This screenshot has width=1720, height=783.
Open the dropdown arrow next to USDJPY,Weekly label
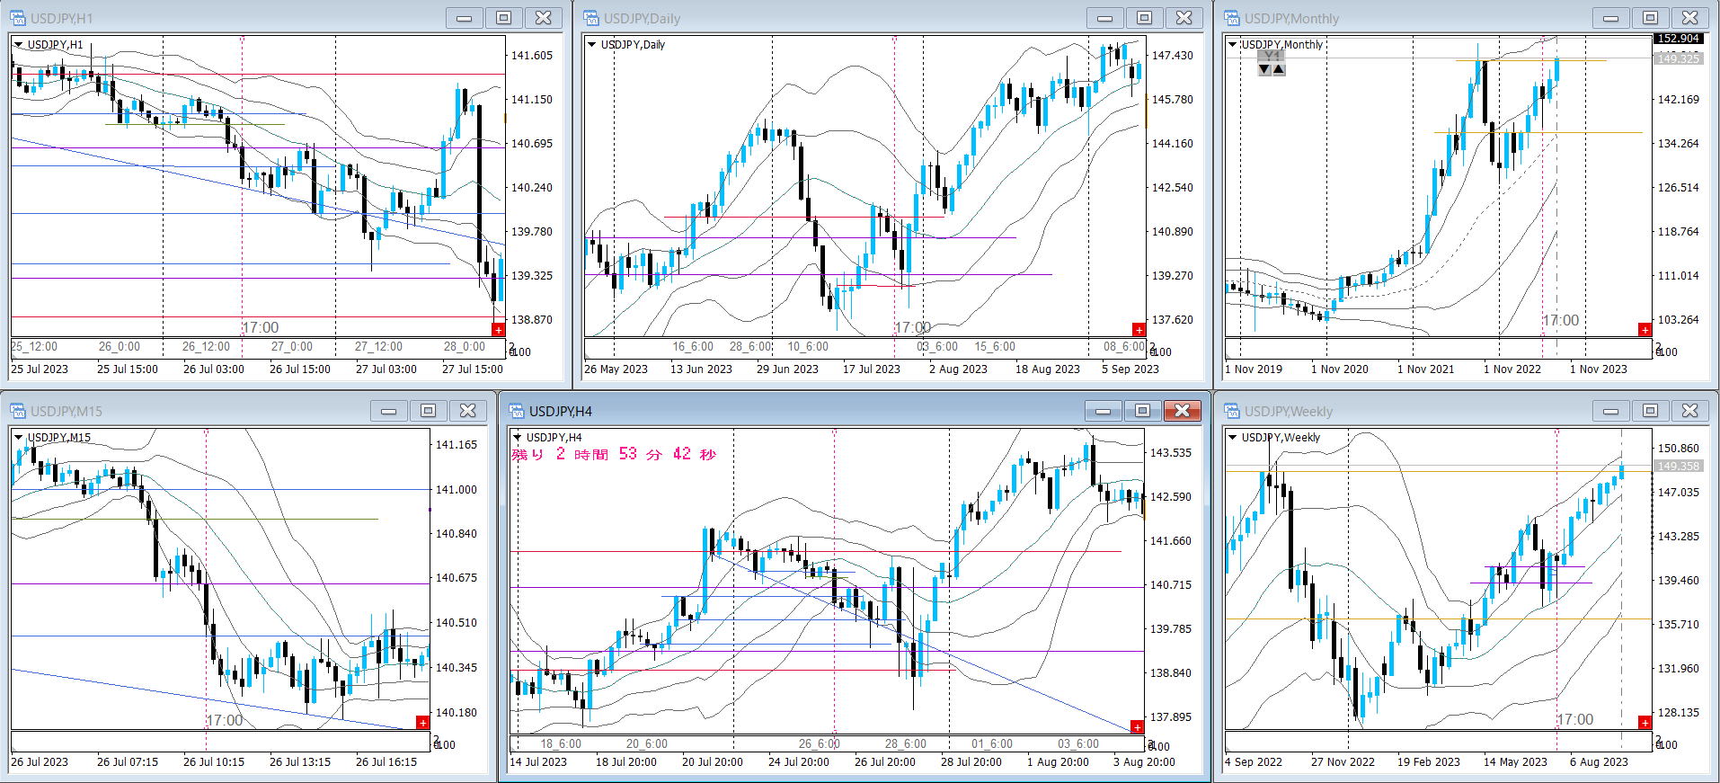pos(1232,438)
